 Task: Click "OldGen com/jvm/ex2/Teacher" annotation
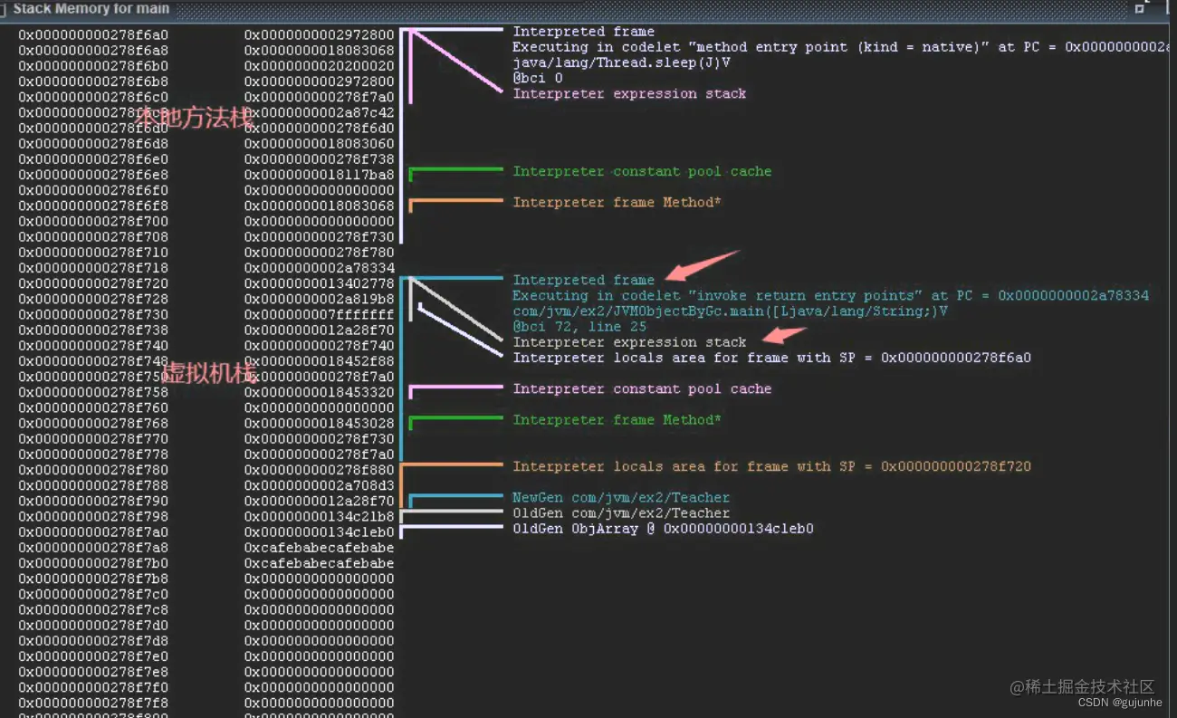(x=621, y=512)
